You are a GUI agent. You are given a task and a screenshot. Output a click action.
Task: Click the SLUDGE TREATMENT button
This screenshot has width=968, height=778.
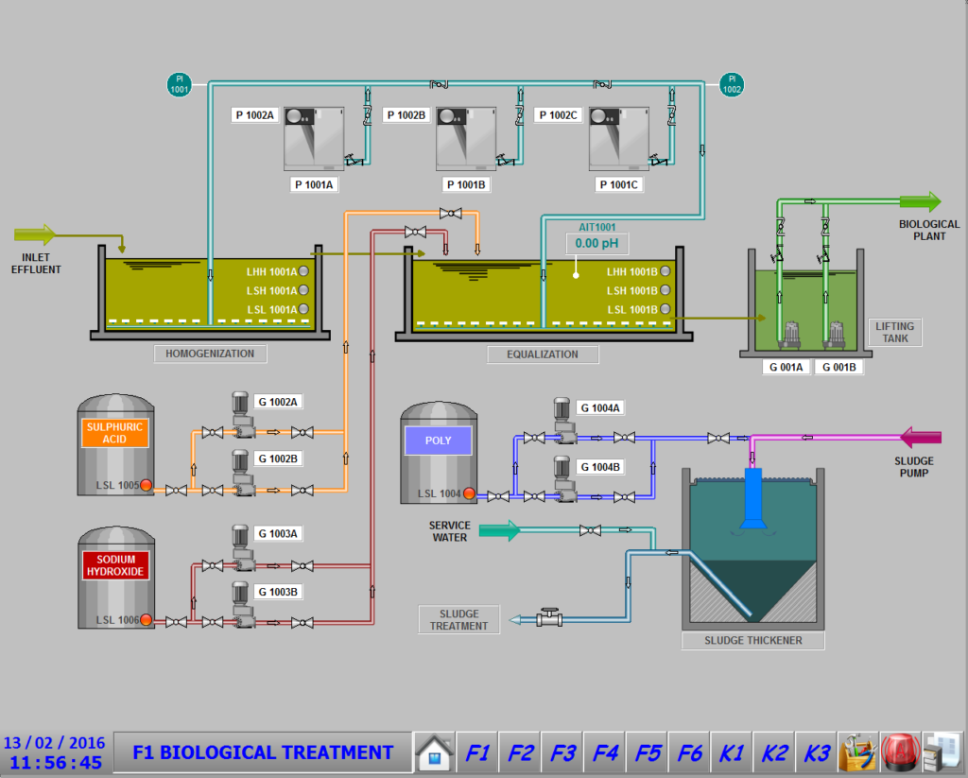pos(458,620)
